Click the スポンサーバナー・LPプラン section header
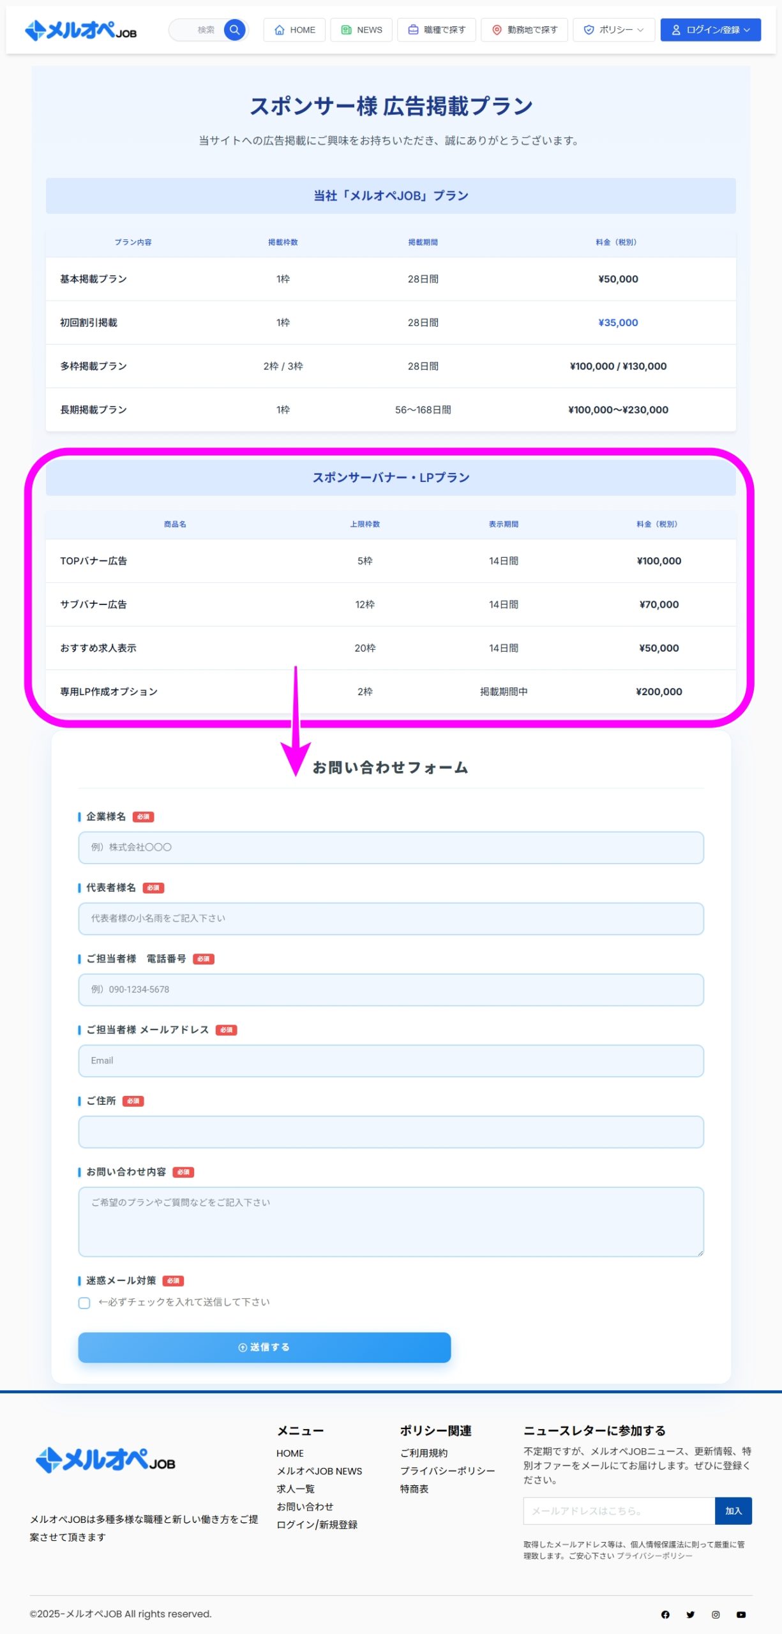This screenshot has width=782, height=1634. (391, 477)
